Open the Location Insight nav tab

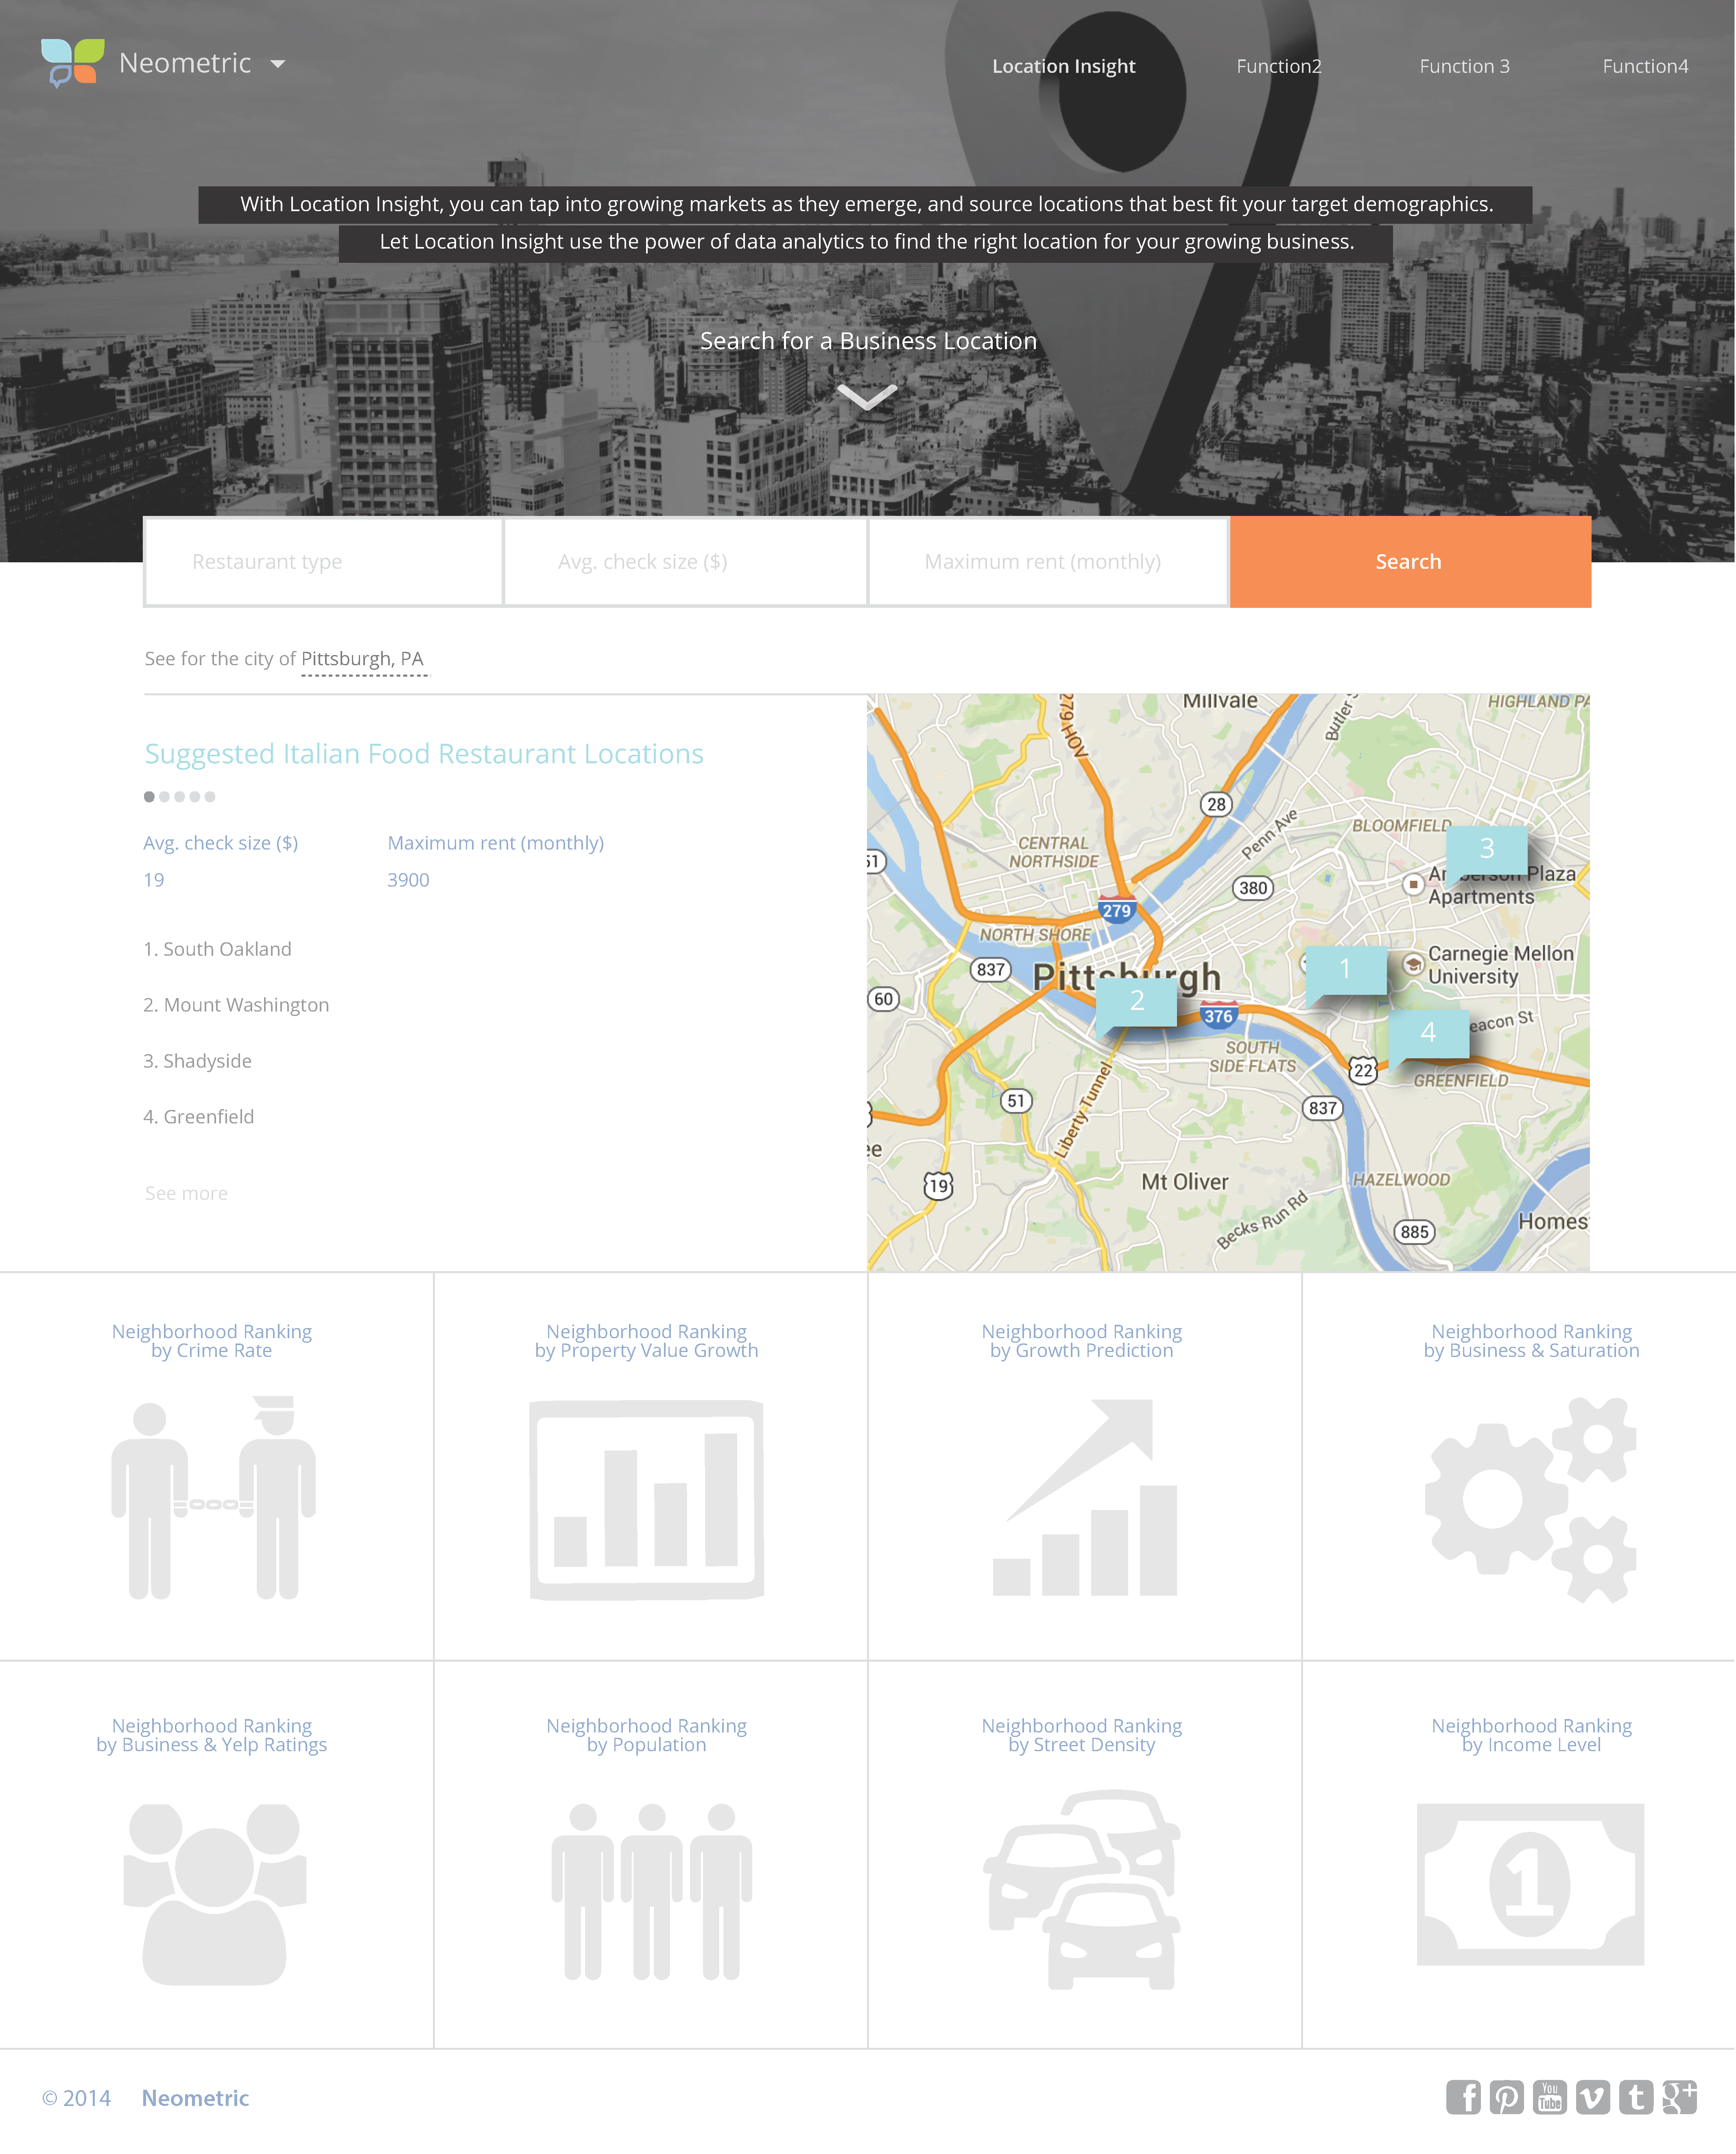pyautogui.click(x=1063, y=66)
